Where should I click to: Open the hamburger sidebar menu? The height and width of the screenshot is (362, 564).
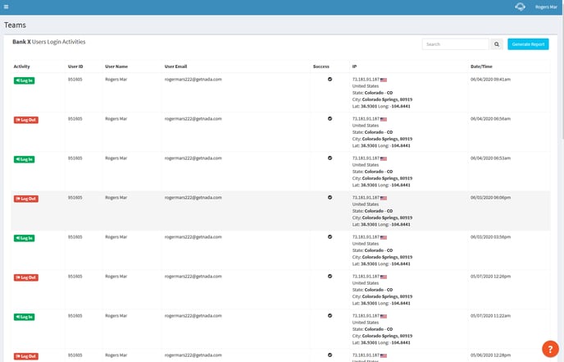pyautogui.click(x=6, y=7)
